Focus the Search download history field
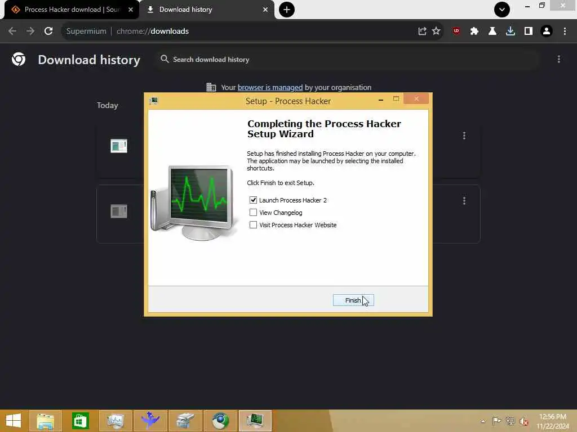Screen dimensions: 577x432 [x=346, y=60]
